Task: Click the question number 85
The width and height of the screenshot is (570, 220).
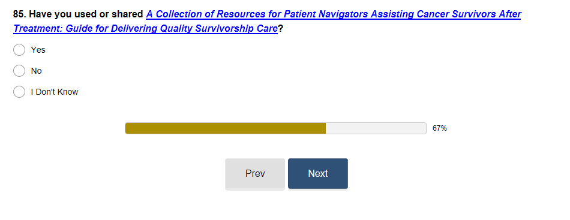Action: coord(20,14)
